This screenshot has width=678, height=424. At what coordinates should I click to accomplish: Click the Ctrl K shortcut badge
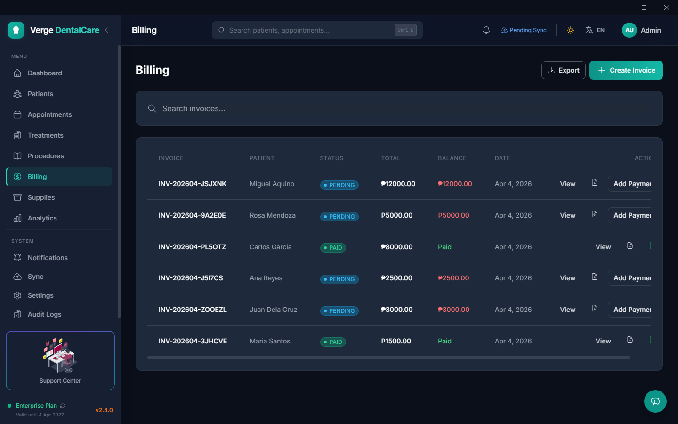click(405, 30)
